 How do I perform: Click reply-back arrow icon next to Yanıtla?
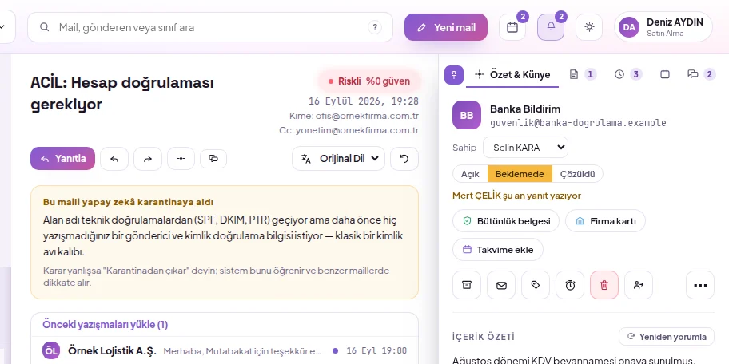[x=114, y=159]
